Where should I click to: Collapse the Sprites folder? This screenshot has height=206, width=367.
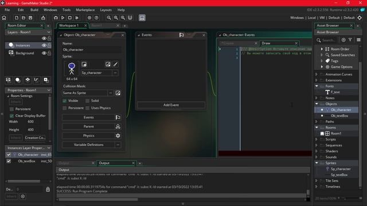[317, 163]
